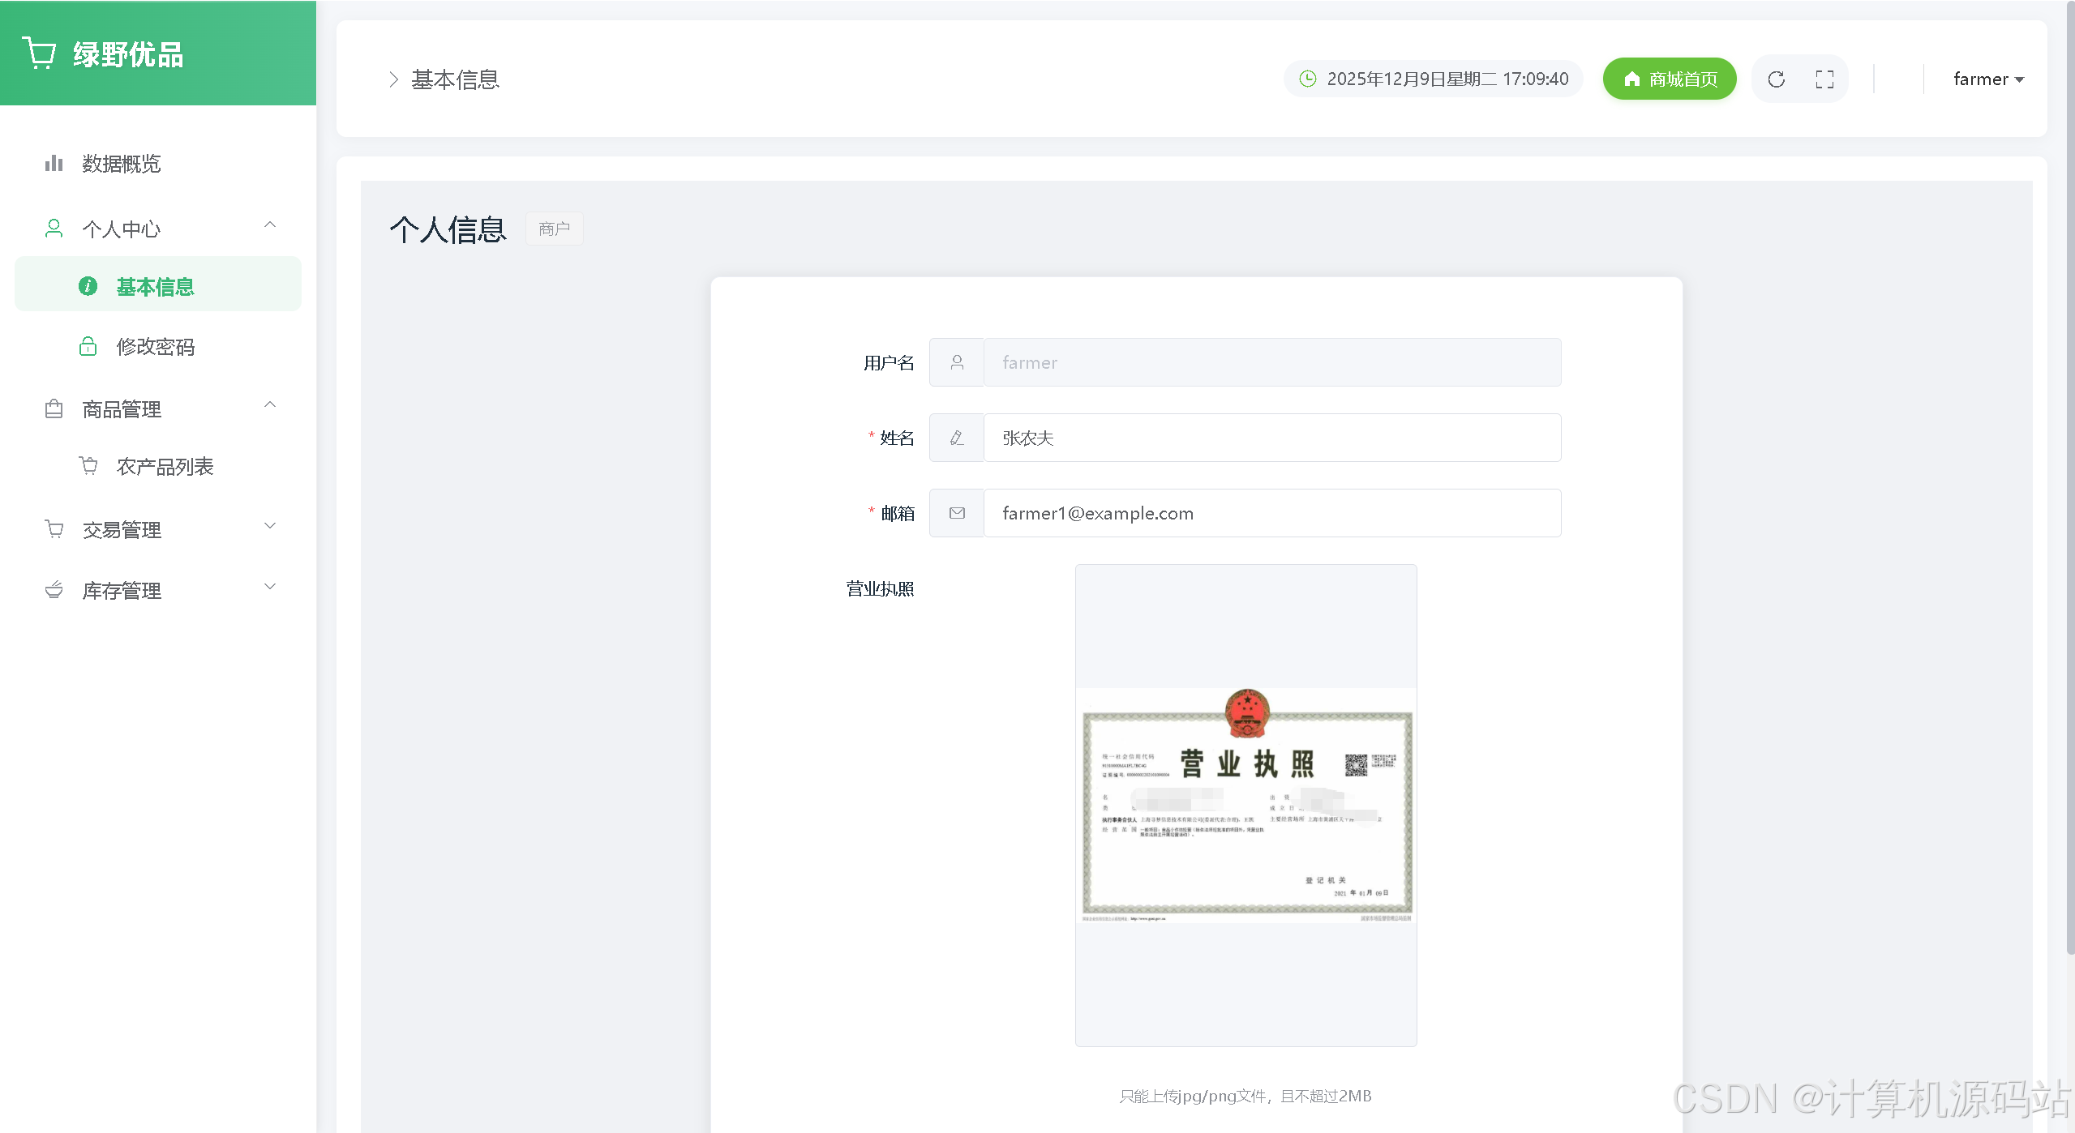Screen dimensions: 2075x1133
Task: Expand the 库存管理 menu section
Action: pyautogui.click(x=270, y=587)
